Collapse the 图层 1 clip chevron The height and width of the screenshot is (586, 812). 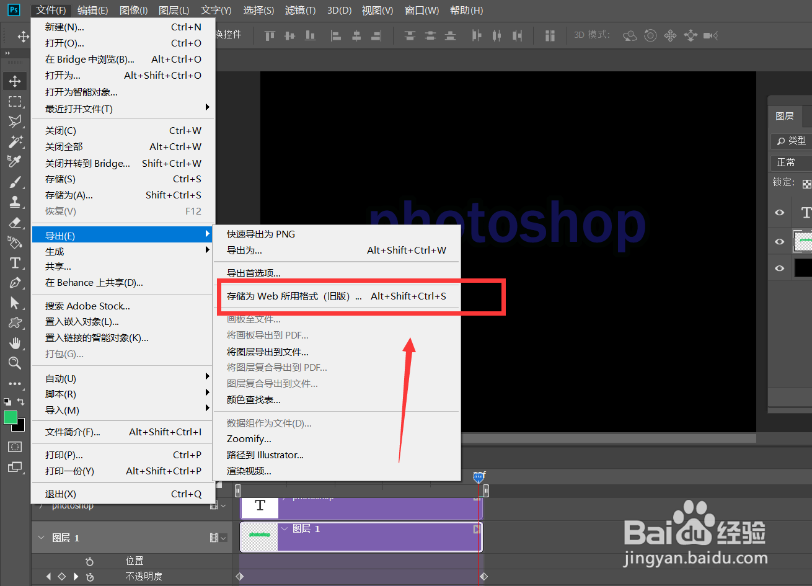click(285, 529)
